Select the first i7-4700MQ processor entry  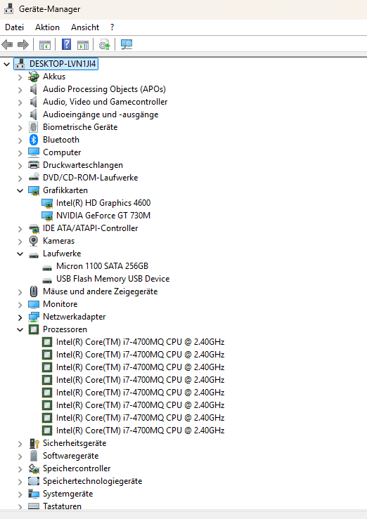pyautogui.click(x=140, y=342)
